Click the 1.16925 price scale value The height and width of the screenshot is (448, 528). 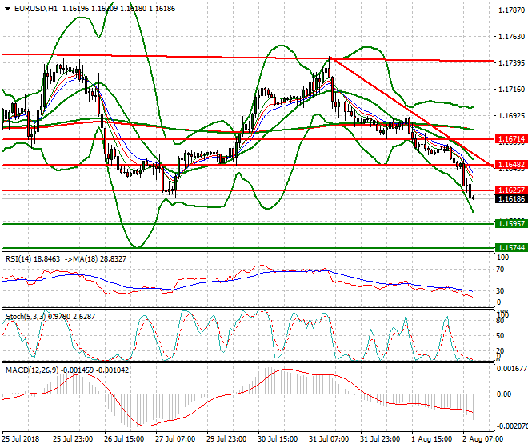511,115
